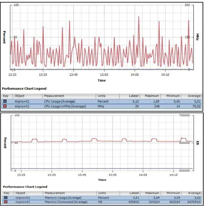Click the 13:50 time label on CPU chart
Screen dimensions: 204x206
[104, 74]
